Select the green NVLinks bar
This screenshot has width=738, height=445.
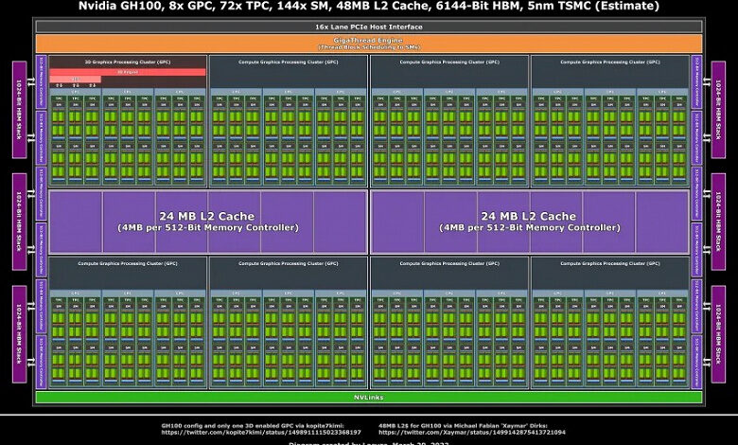click(x=369, y=398)
